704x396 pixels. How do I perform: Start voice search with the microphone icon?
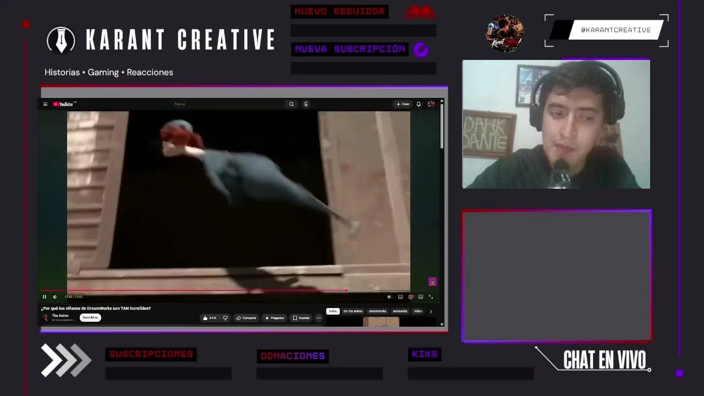click(306, 104)
